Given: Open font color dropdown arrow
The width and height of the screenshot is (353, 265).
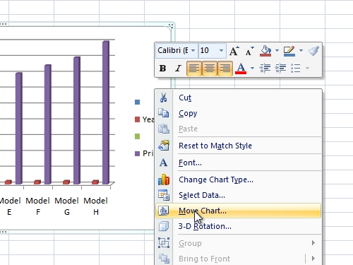Looking at the screenshot, I should (x=252, y=69).
